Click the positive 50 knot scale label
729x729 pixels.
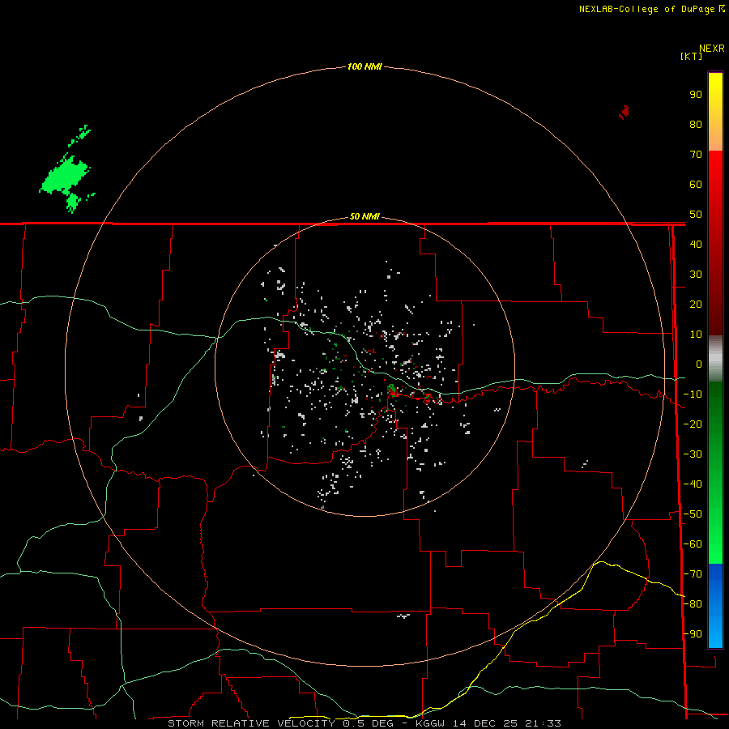pos(696,215)
